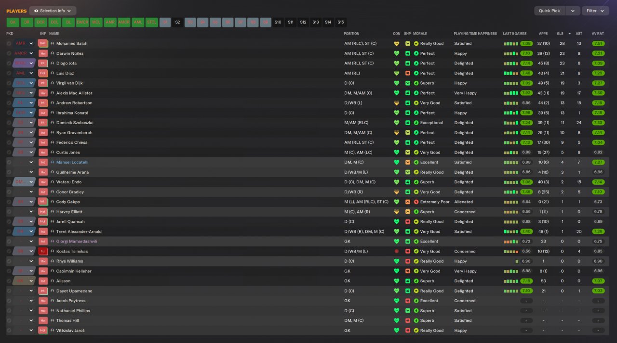The image size is (617, 343).
Task: Select the S10 substitute slot
Action: coord(278,22)
